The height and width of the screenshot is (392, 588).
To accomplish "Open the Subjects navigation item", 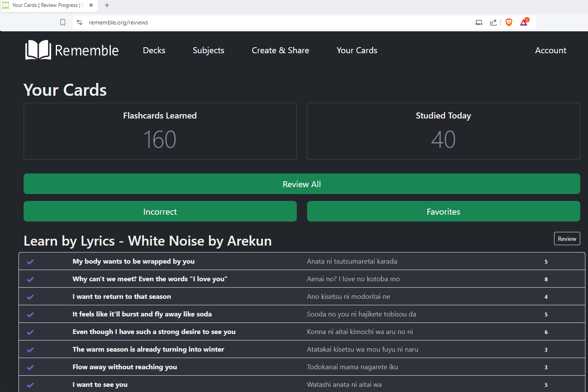I will [x=208, y=50].
